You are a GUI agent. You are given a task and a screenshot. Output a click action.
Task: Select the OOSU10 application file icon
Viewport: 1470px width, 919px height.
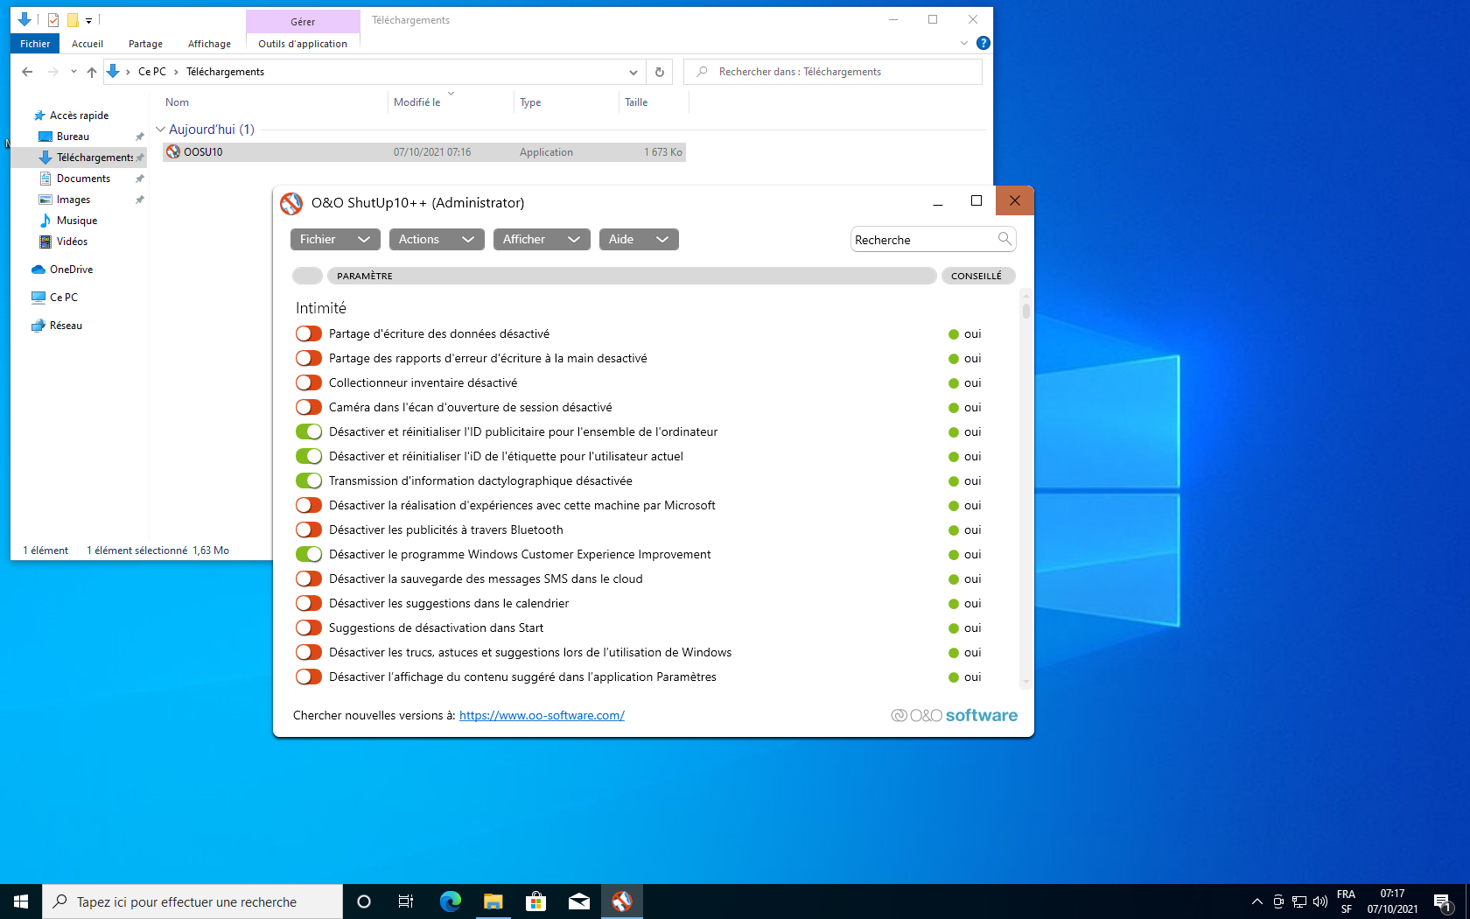pyautogui.click(x=173, y=151)
